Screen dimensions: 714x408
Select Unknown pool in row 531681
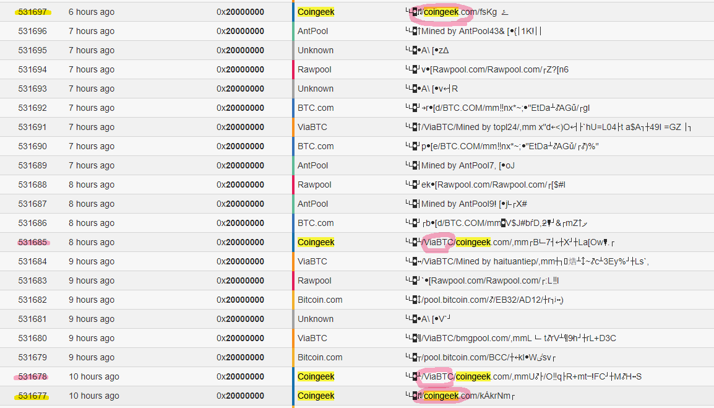click(316, 319)
